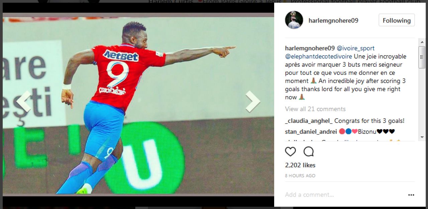
Task: Go to next photo with right arrow
Action: [x=252, y=101]
